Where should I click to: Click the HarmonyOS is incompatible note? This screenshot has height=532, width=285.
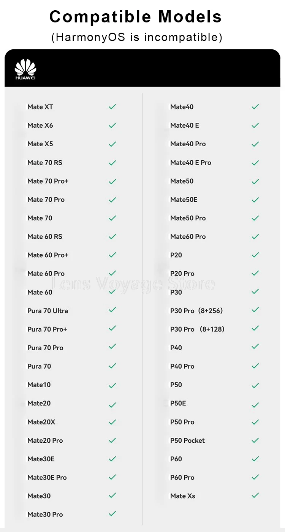136,37
